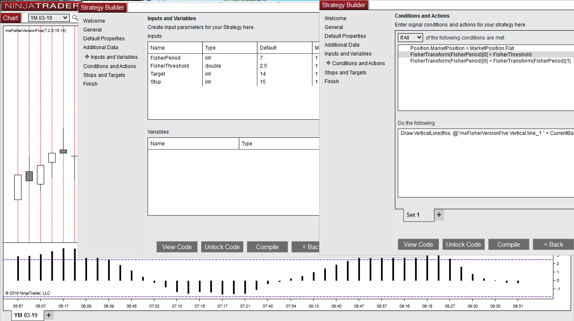Open Additional Data in the right Strategy Builder
Screen dimensions: 574x321
(x=342, y=45)
